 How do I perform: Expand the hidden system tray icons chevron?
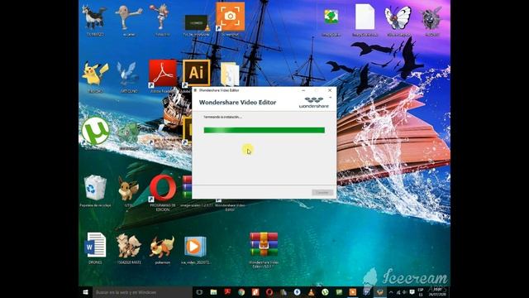pyautogui.click(x=391, y=292)
